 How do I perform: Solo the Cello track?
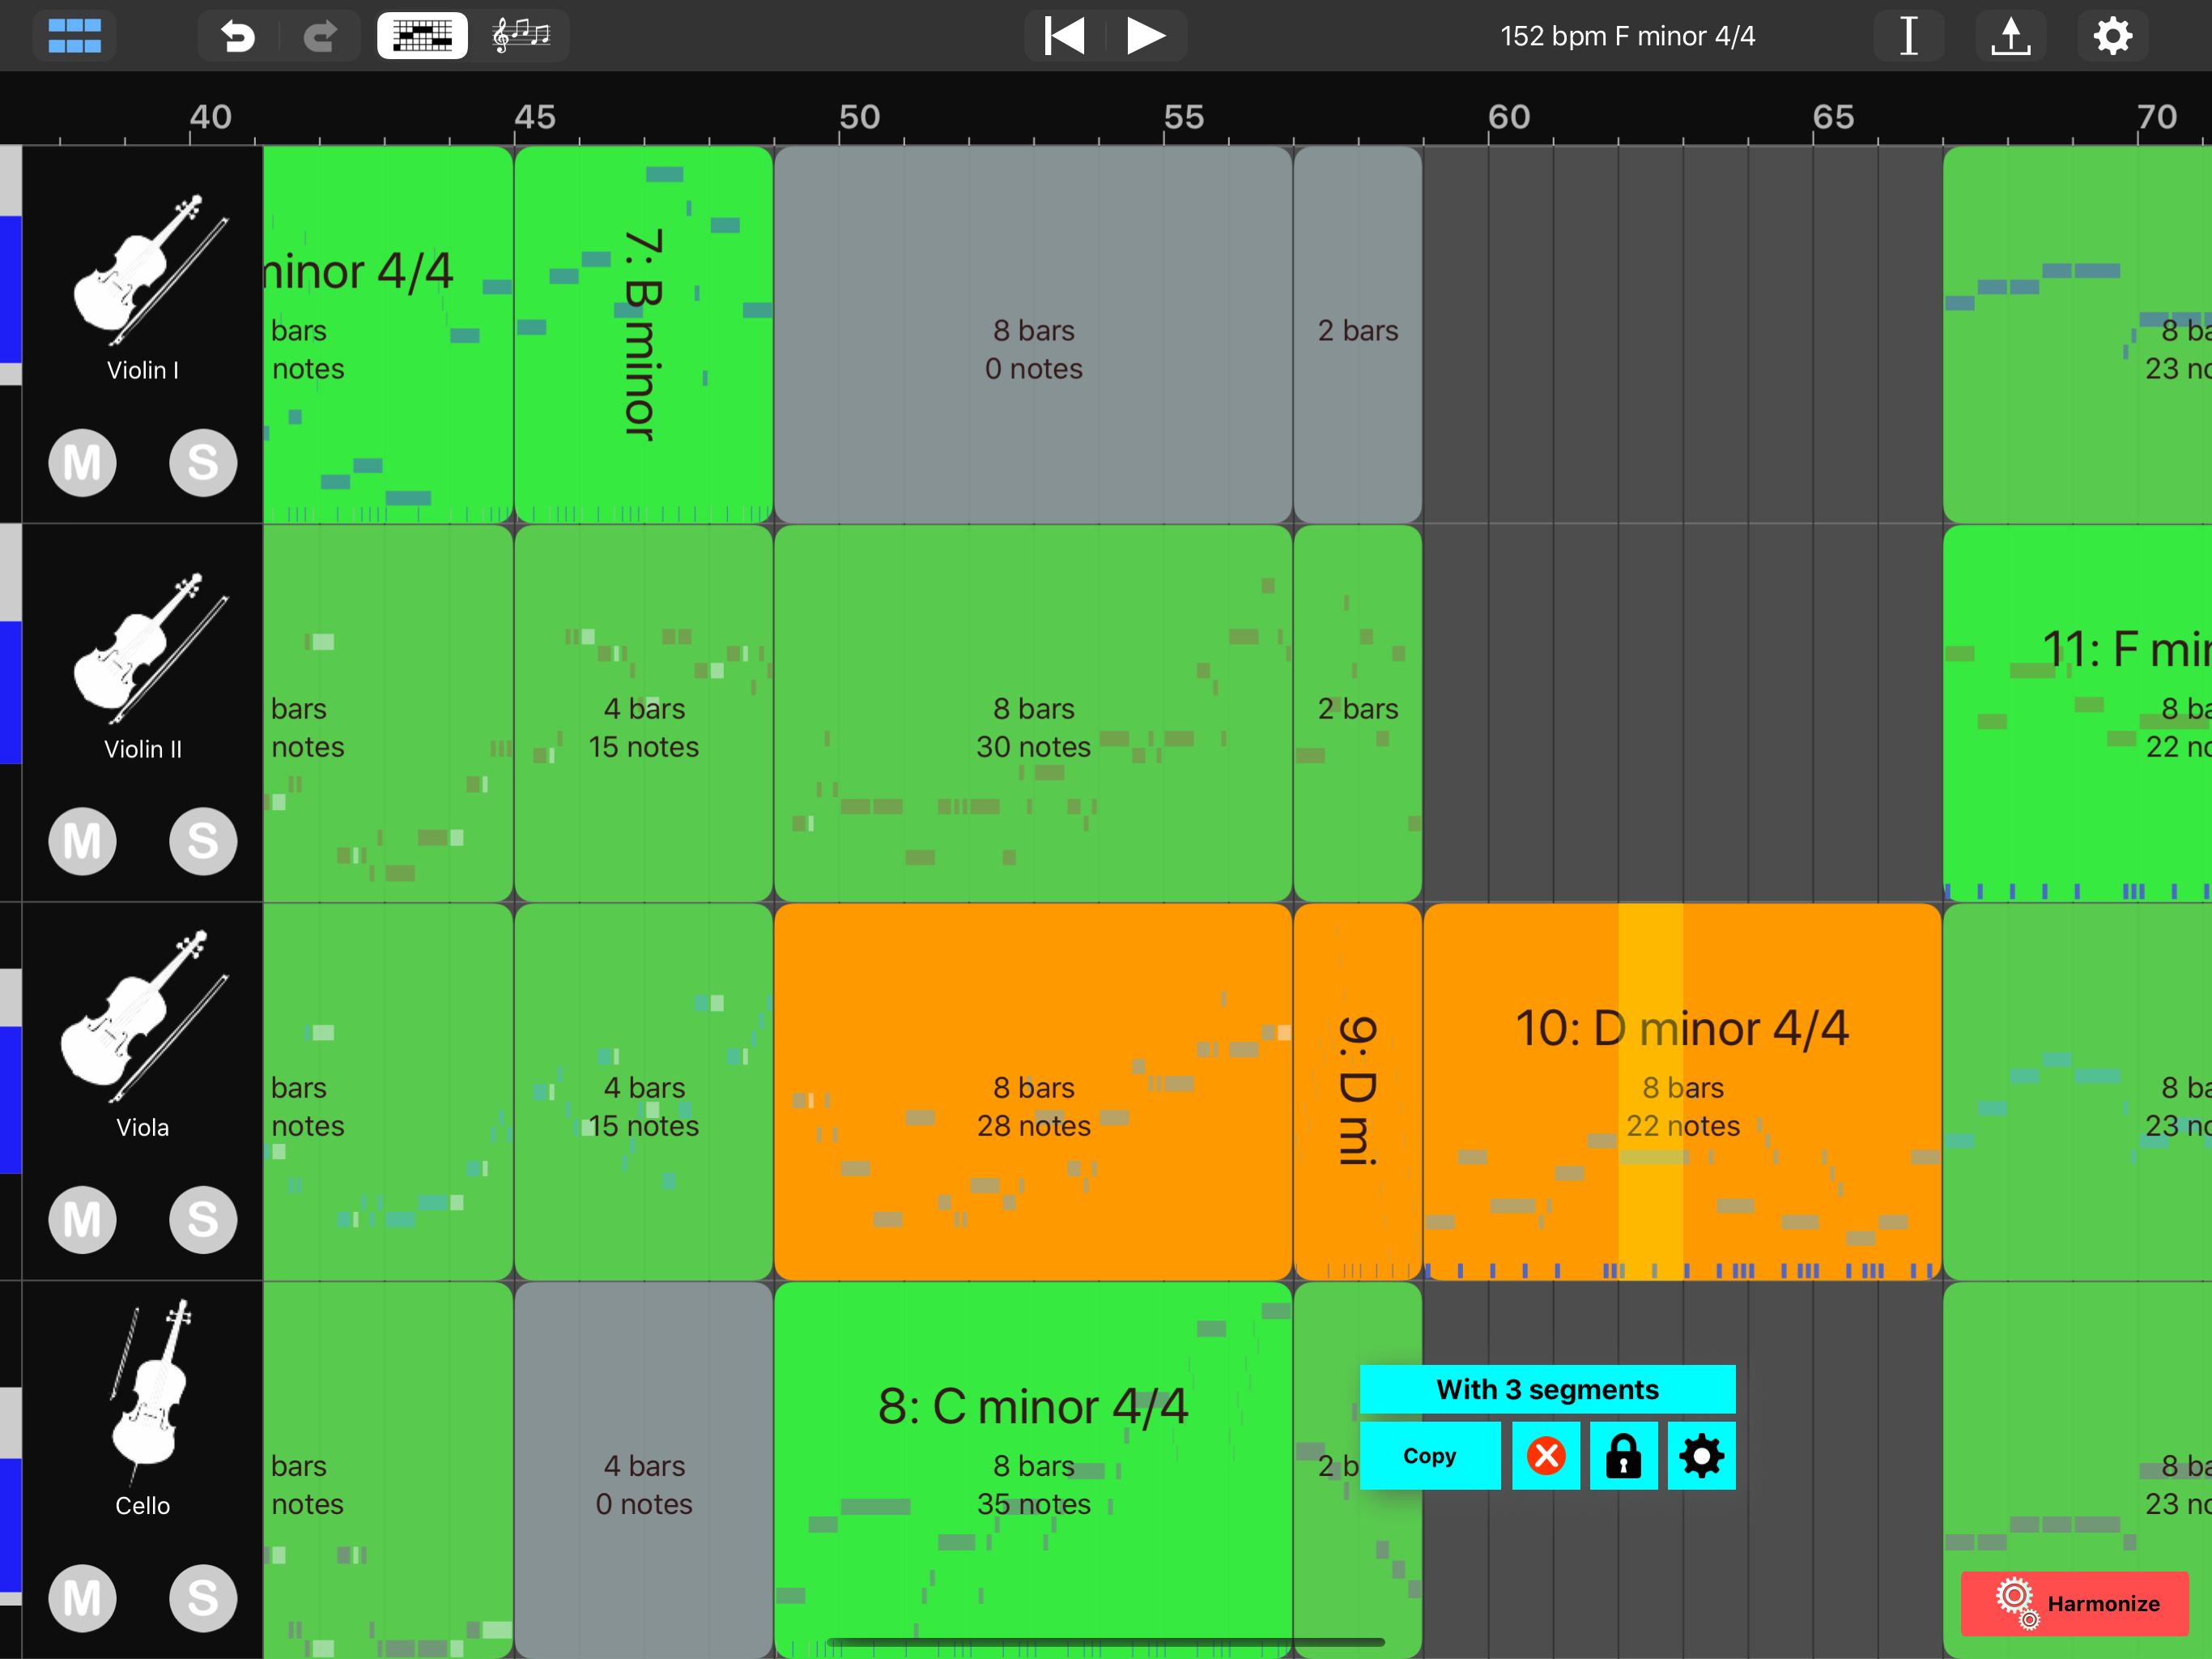pyautogui.click(x=203, y=1597)
